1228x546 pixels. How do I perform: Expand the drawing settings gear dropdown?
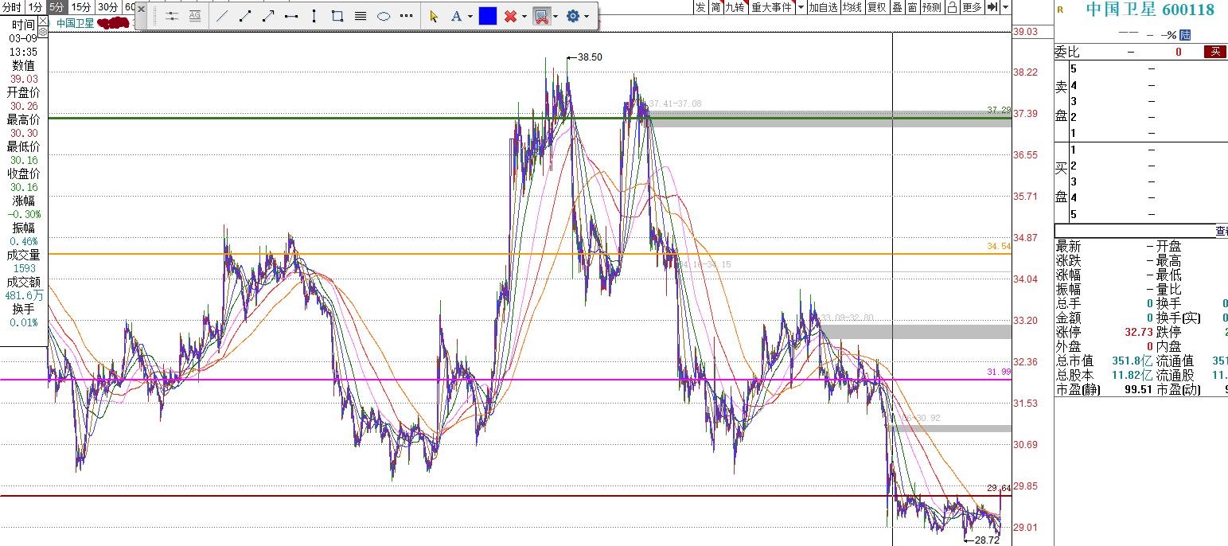[587, 17]
